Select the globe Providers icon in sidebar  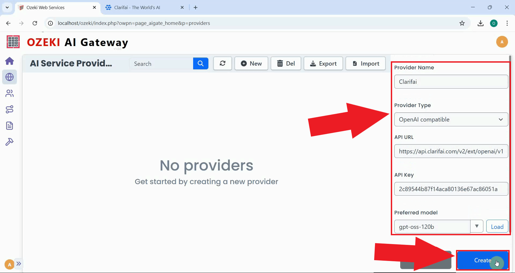[x=10, y=77]
